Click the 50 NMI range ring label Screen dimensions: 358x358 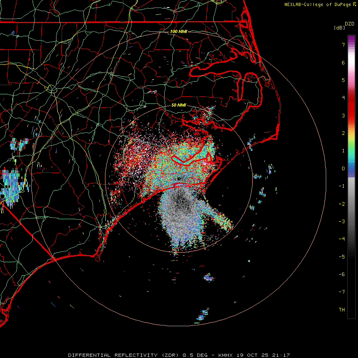pyautogui.click(x=179, y=105)
